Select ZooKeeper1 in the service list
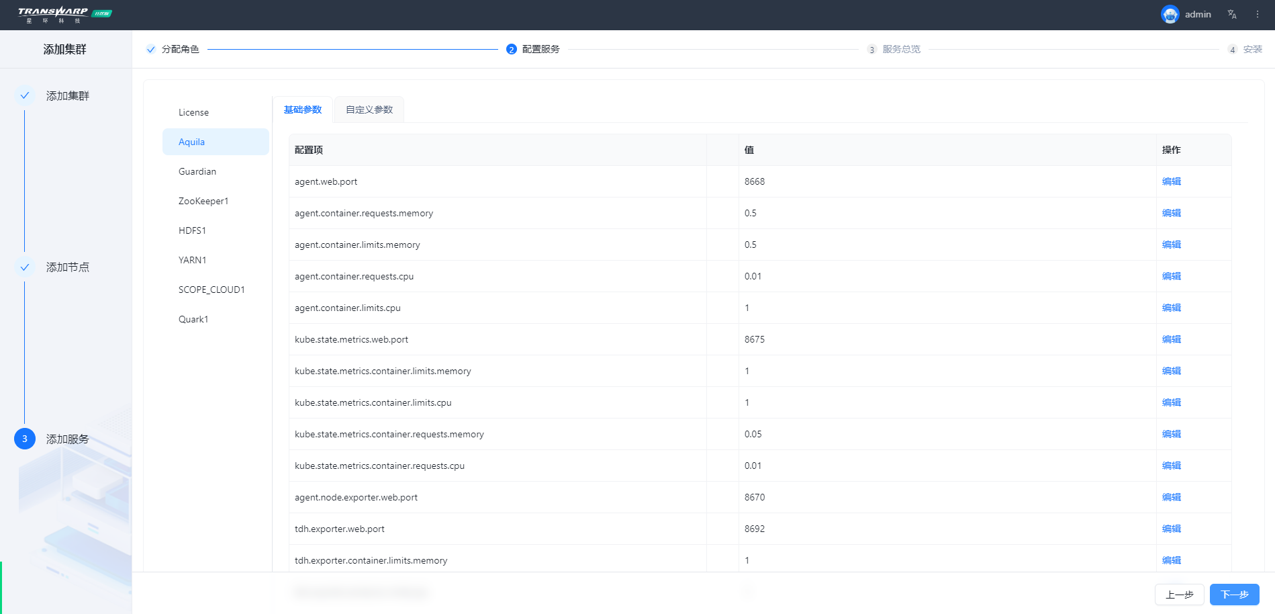 (x=216, y=201)
